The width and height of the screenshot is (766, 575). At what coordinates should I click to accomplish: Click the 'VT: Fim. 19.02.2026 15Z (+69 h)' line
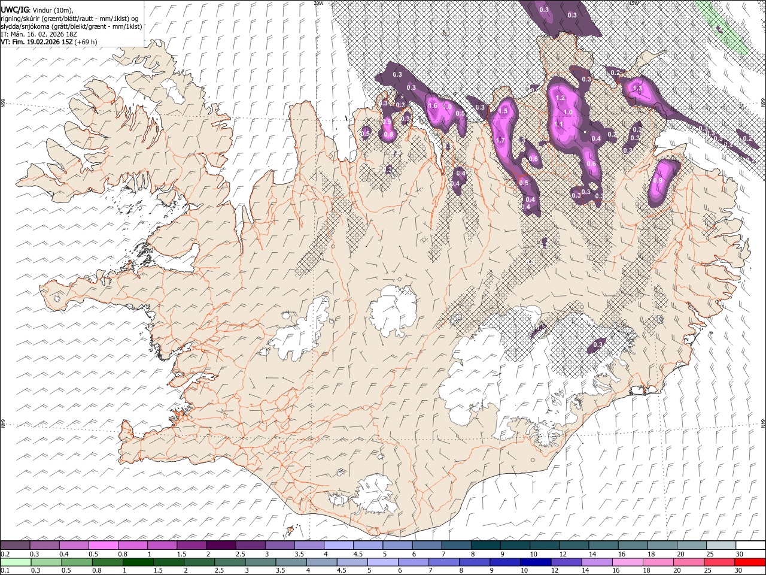[x=49, y=42]
